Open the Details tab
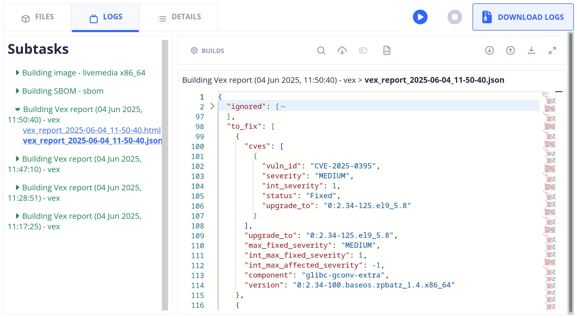Screen dimensions: 577x318 [179, 17]
